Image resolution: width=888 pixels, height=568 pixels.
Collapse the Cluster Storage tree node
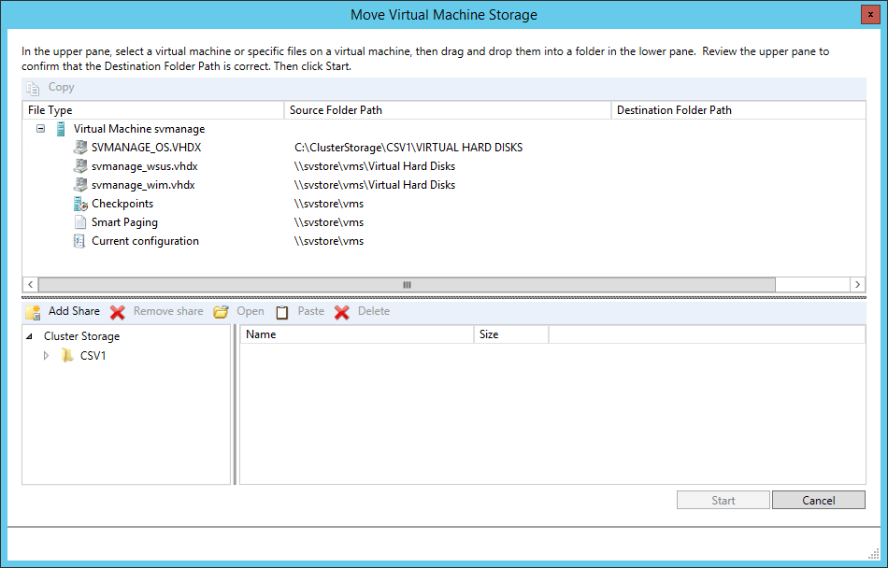tap(30, 336)
